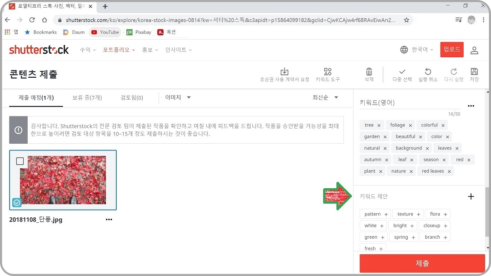This screenshot has height=276, width=491.
Task: Open Chrome three-dot menu
Action: tap(483, 20)
